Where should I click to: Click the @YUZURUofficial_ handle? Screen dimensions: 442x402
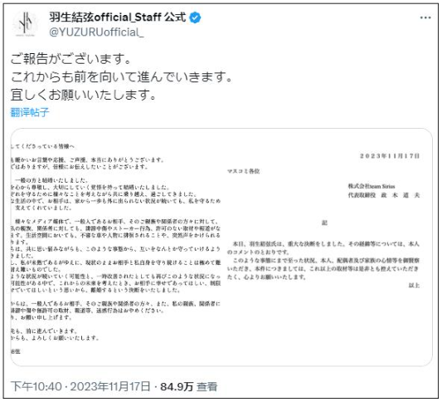click(96, 32)
